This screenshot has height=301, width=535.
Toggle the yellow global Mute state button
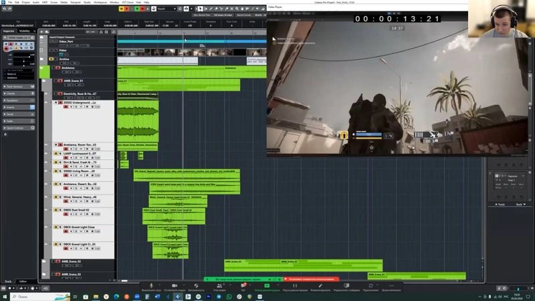click(x=121, y=9)
